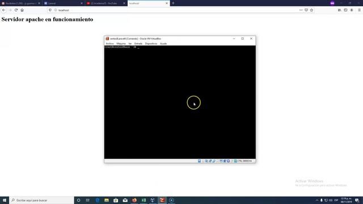Save page to Pocket
The width and height of the screenshot is (363, 204).
pyautogui.click(x=306, y=10)
